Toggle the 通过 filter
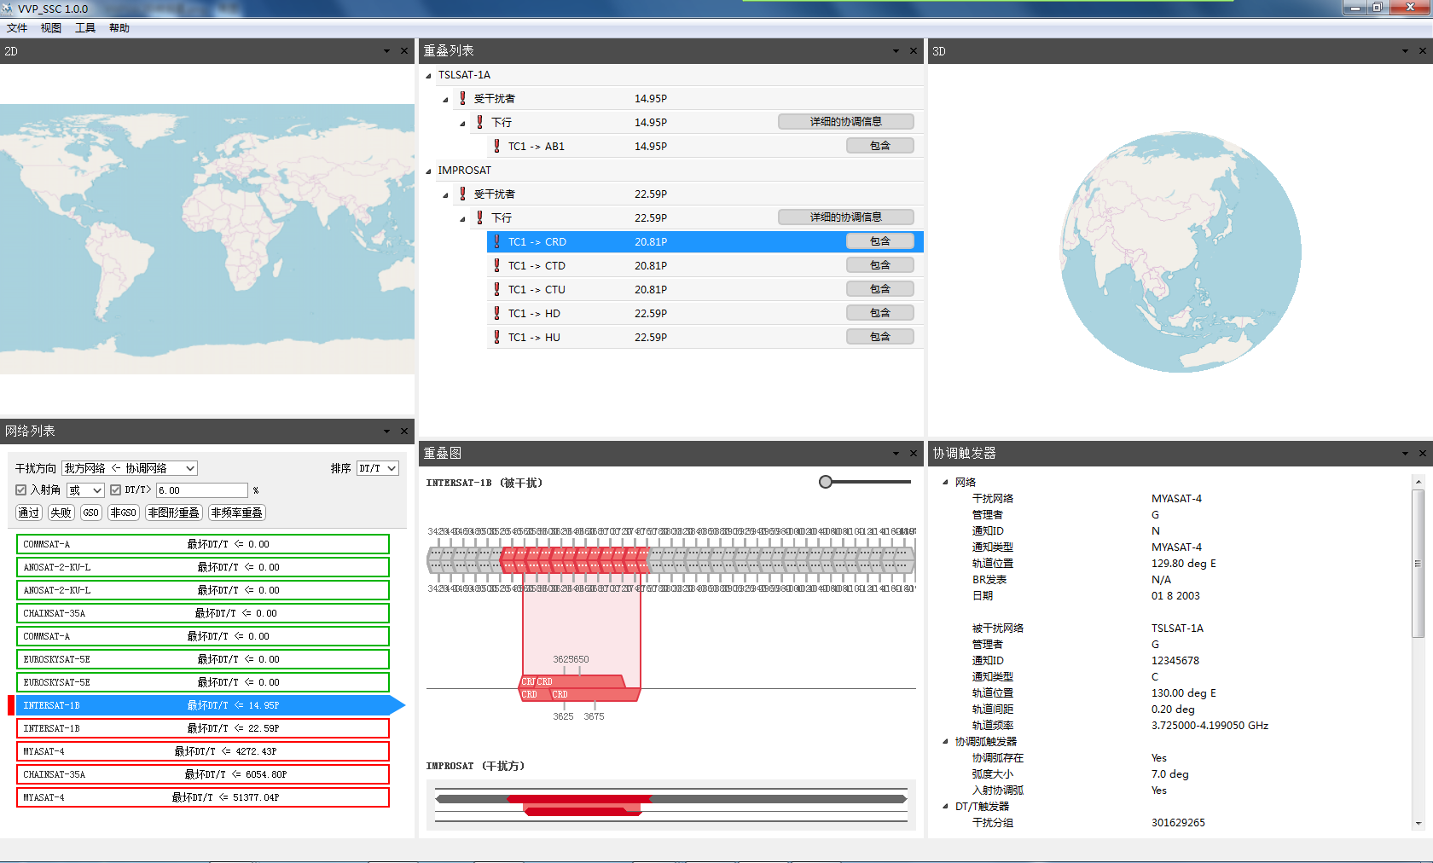Image resolution: width=1433 pixels, height=863 pixels. point(29,513)
